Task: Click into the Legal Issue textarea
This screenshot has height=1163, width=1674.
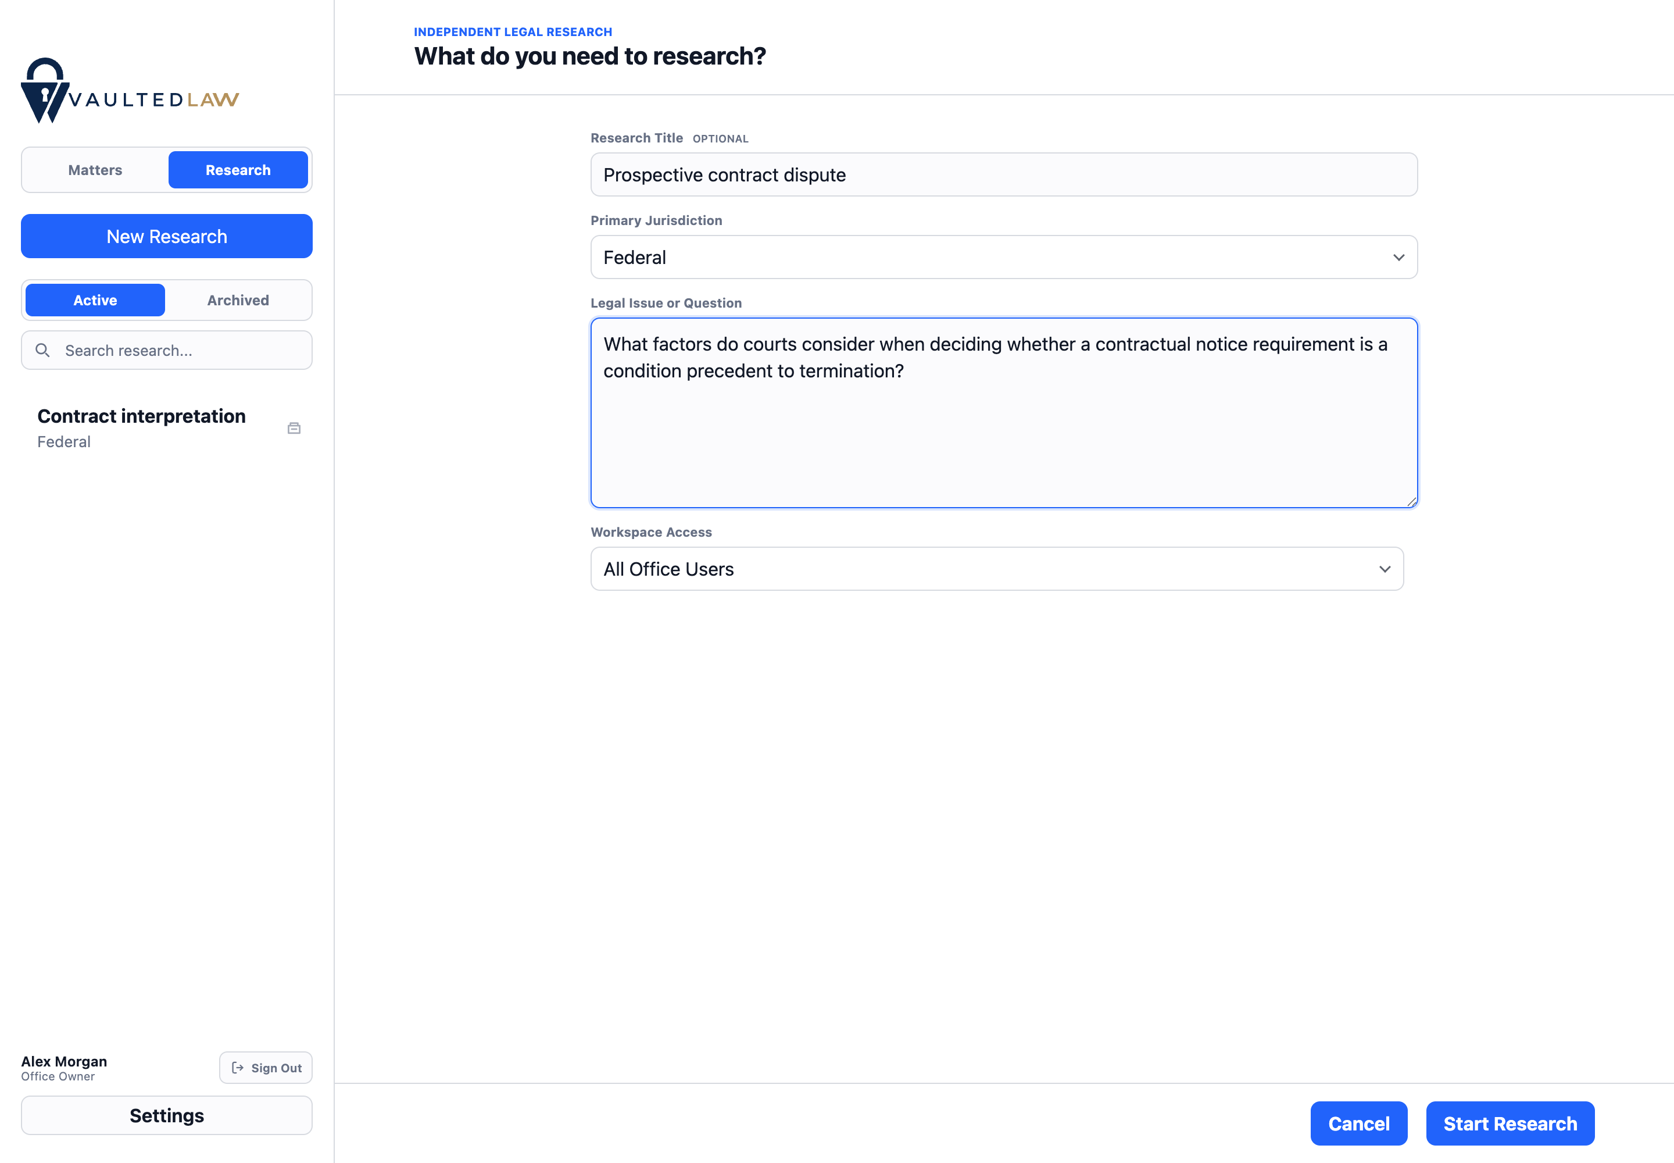Action: coord(1004,412)
